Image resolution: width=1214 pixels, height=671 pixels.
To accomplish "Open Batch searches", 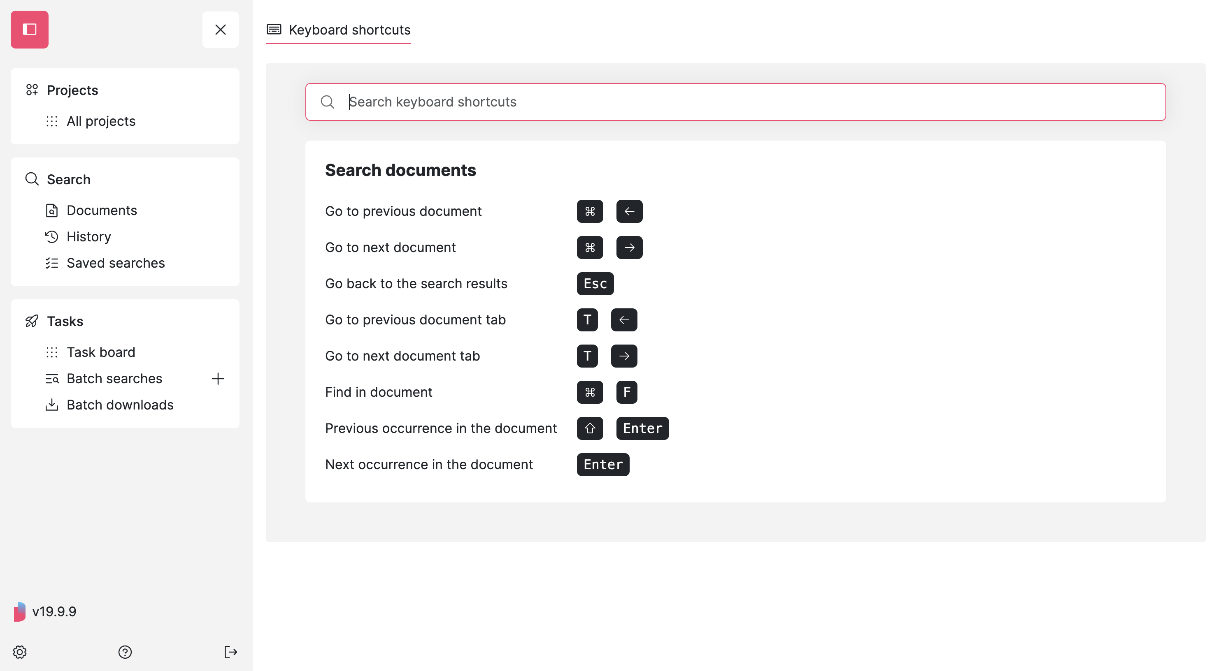I will pyautogui.click(x=114, y=378).
